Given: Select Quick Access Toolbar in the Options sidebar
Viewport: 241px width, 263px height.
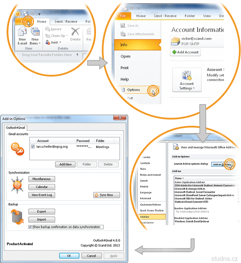Looking at the screenshot, I should [152, 210].
